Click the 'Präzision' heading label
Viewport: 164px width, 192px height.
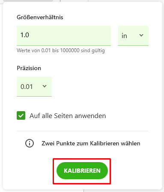pos(29,68)
